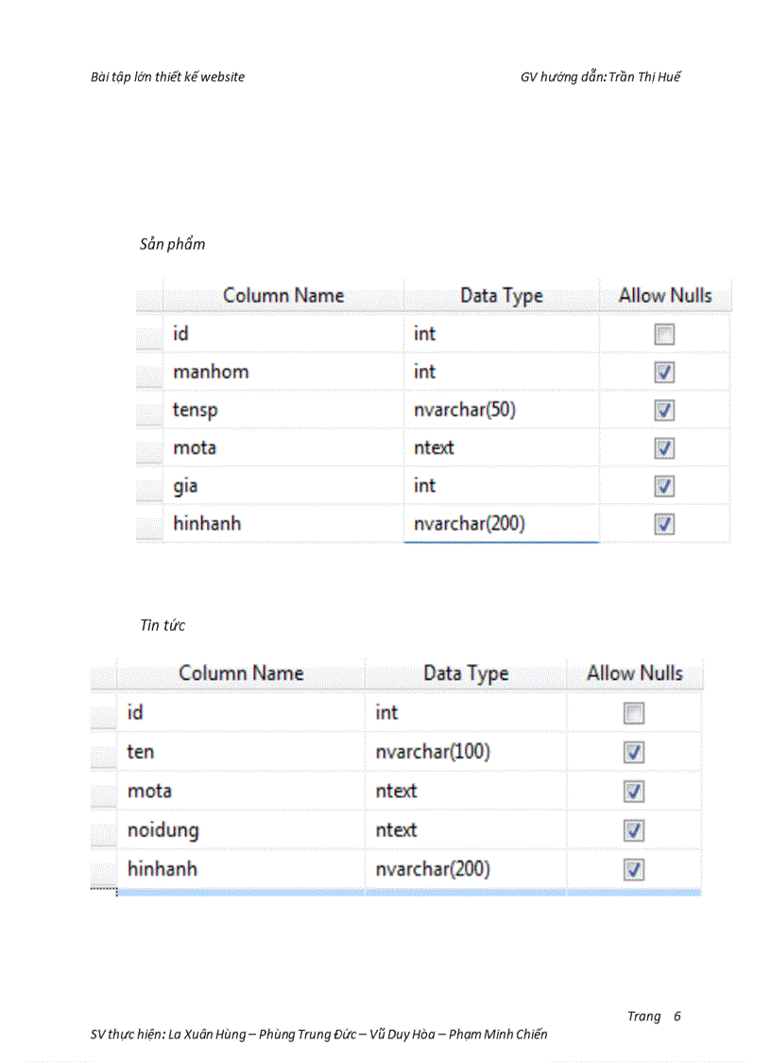Toggle Allow Nulls checkbox for tensp row
The height and width of the screenshot is (1062, 771).
pyautogui.click(x=664, y=410)
